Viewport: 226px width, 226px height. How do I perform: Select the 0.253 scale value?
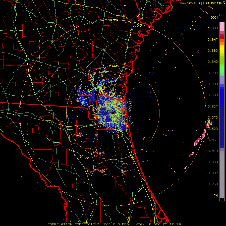[x=213, y=184]
